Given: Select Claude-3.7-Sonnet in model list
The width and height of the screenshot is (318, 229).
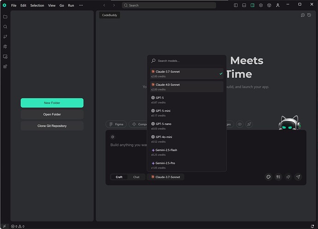Looking at the screenshot, I should tap(187, 74).
